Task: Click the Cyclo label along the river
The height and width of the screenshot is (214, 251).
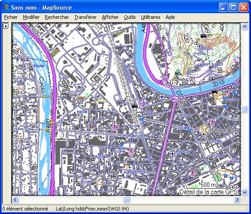Action: (x=42, y=84)
